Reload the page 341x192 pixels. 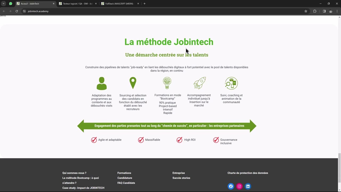(x=17, y=11)
